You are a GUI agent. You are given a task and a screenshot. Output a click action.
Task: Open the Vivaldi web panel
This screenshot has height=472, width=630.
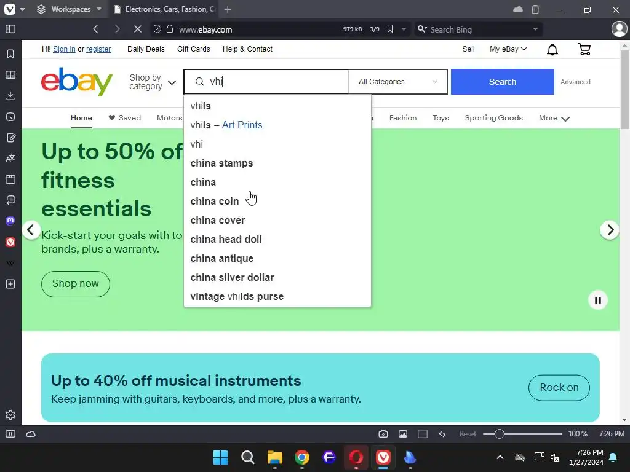pos(10,242)
